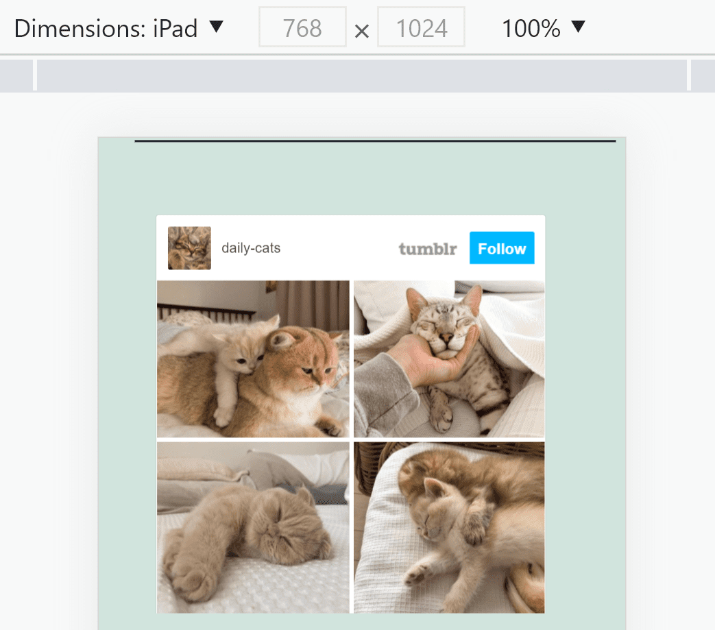Click the photo of cat being petted

pyautogui.click(x=448, y=357)
